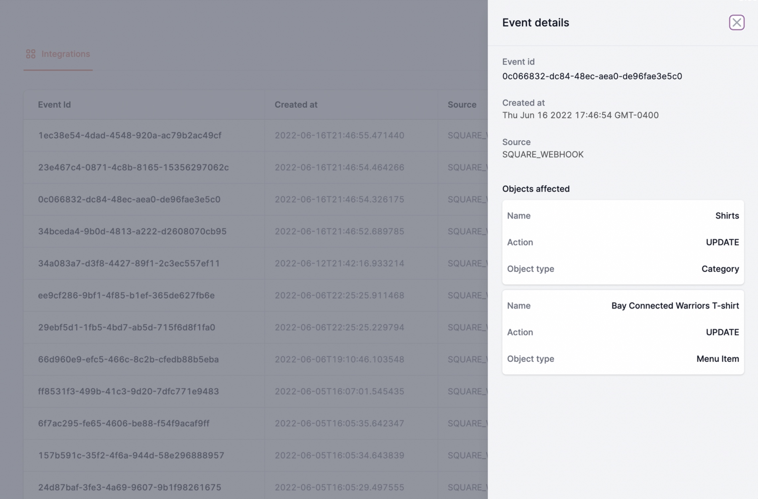This screenshot has width=758, height=499.
Task: Click the Bay Connected Warriors T-shirt card
Action: [623, 332]
